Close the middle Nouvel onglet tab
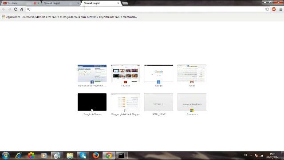Viewport: 284px width, 160px height. (x=79, y=3)
